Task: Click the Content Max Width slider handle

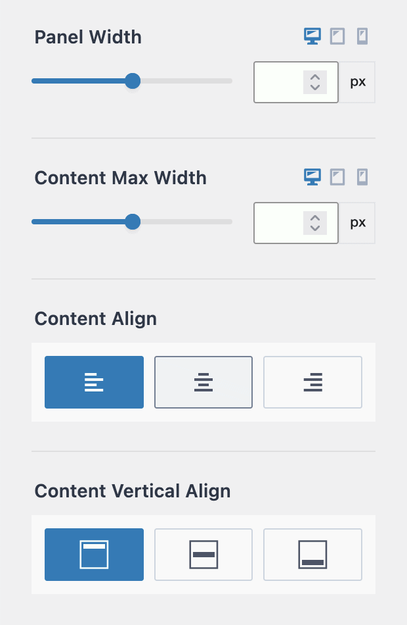Action: [133, 222]
